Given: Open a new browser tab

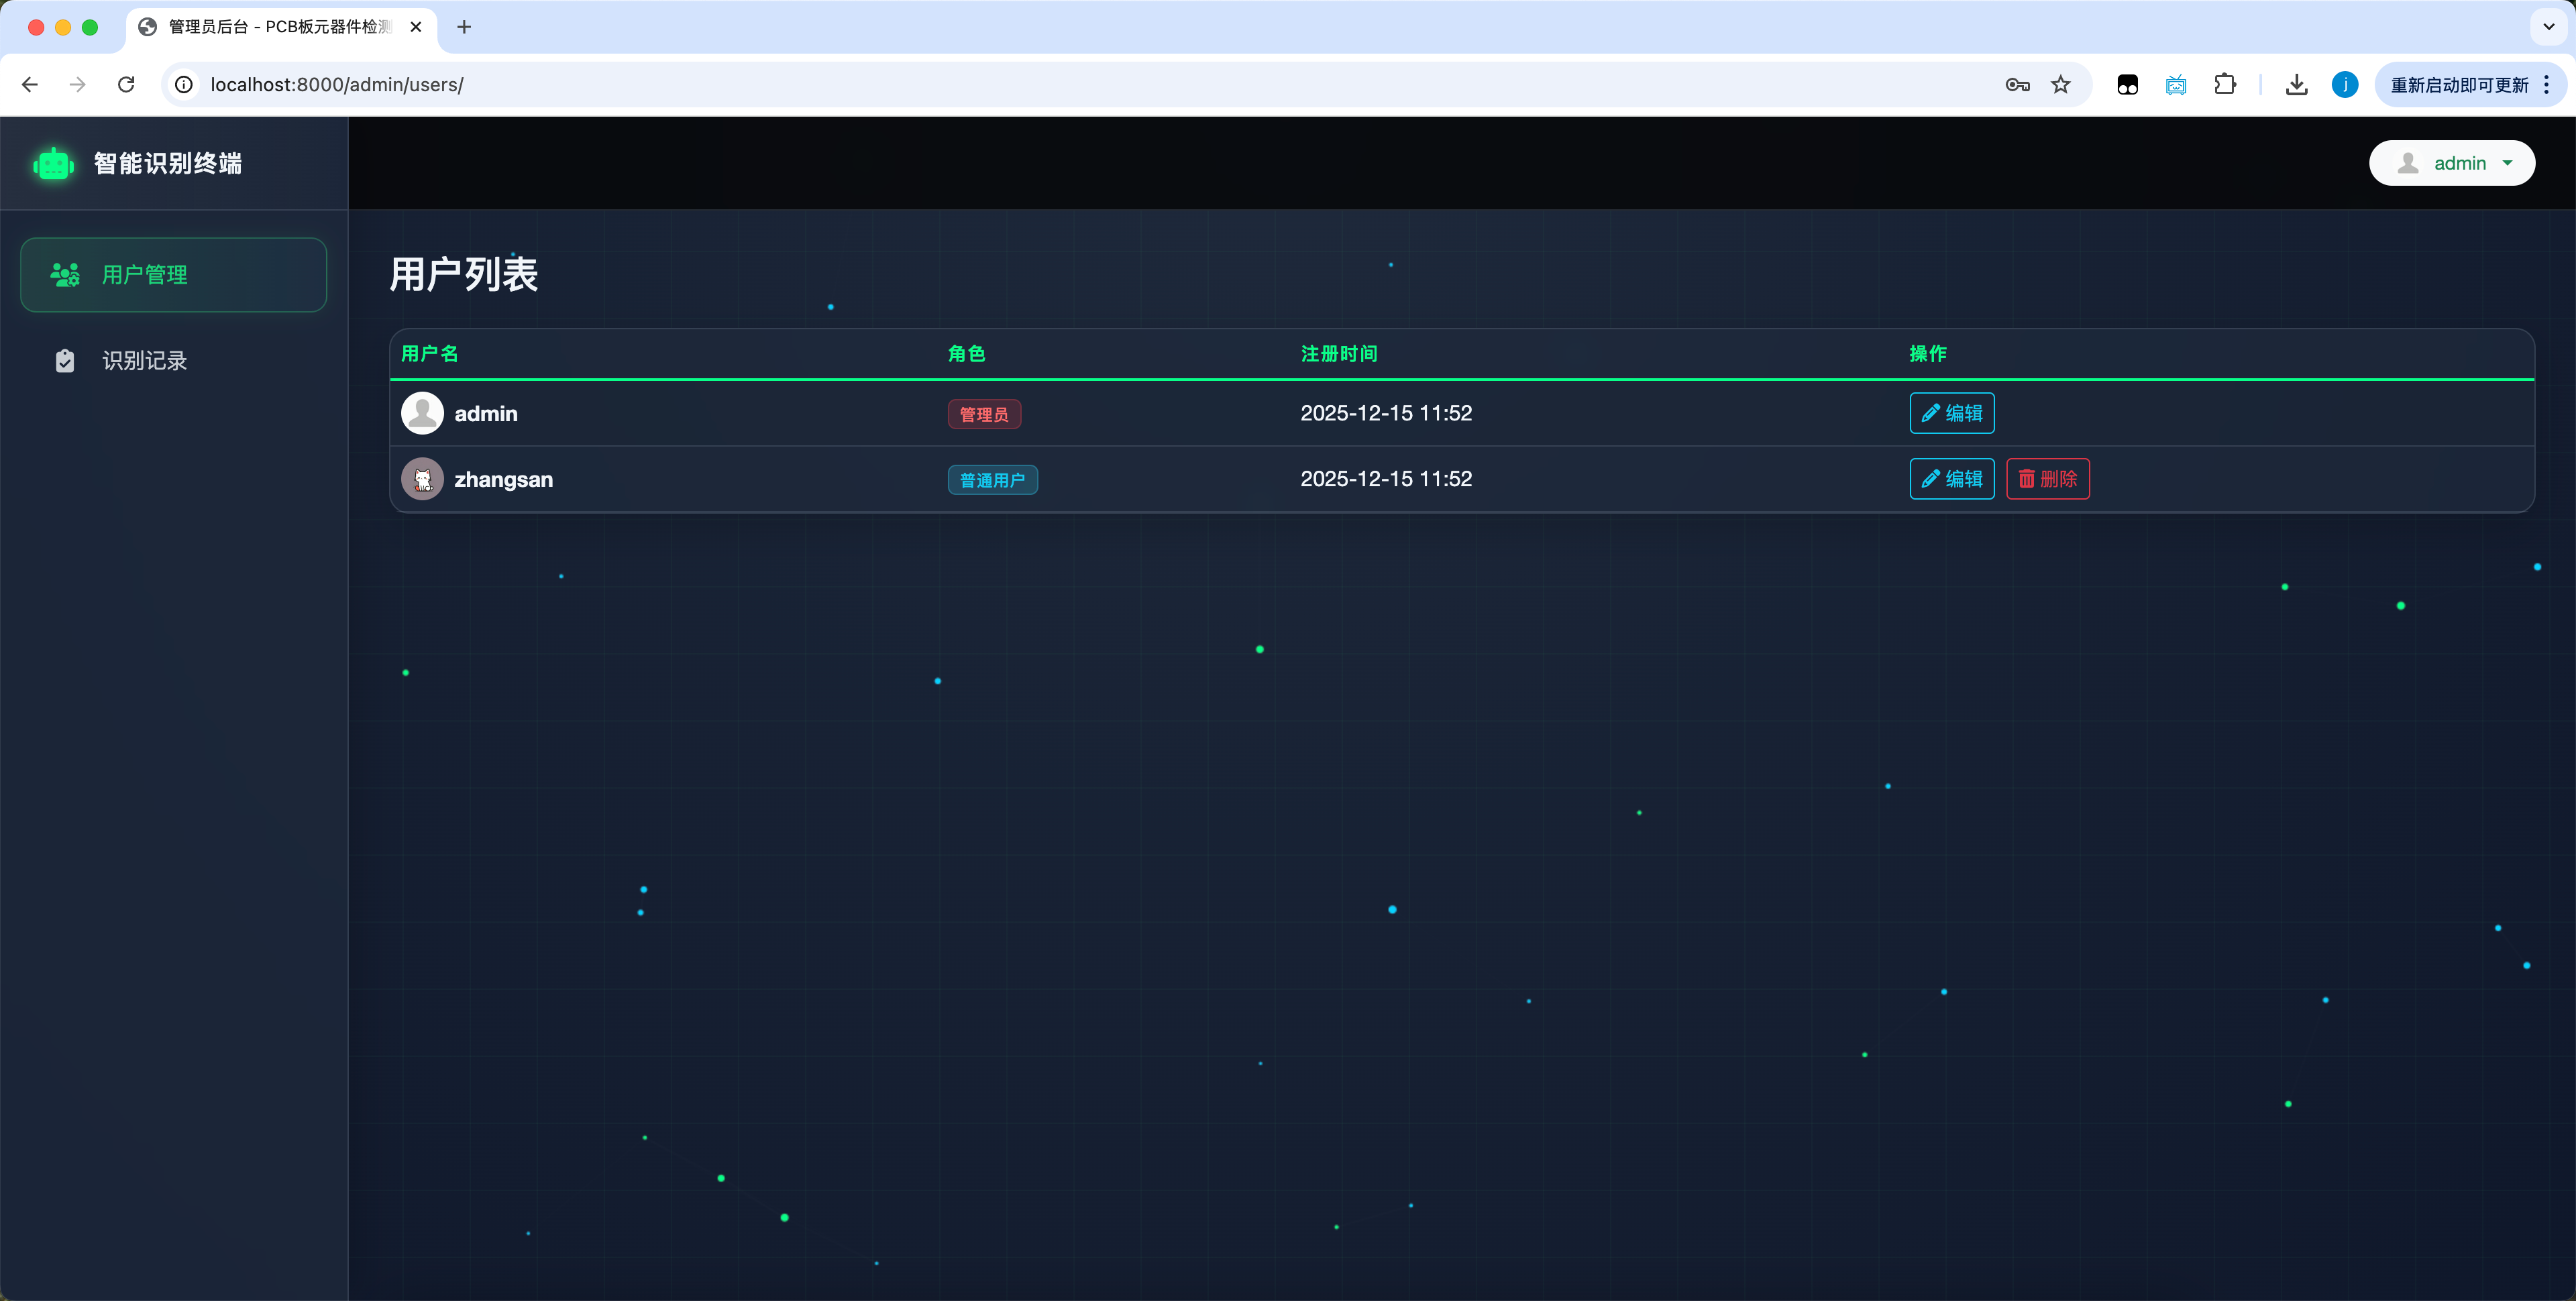Looking at the screenshot, I should click(x=464, y=27).
